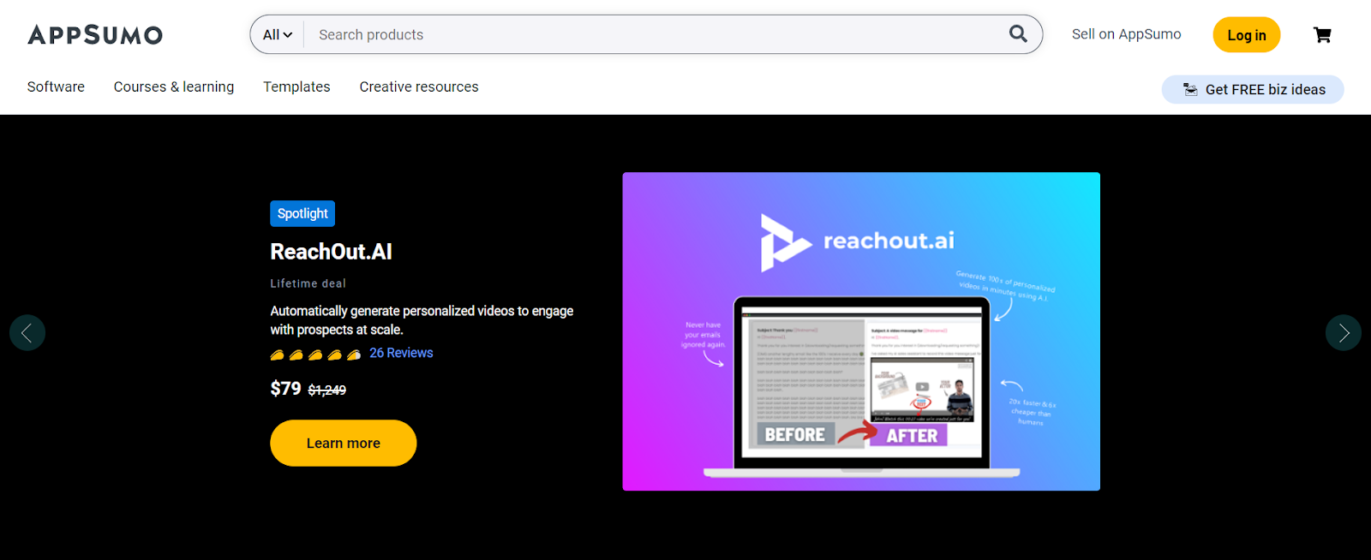Open the shopping cart

pos(1322,35)
